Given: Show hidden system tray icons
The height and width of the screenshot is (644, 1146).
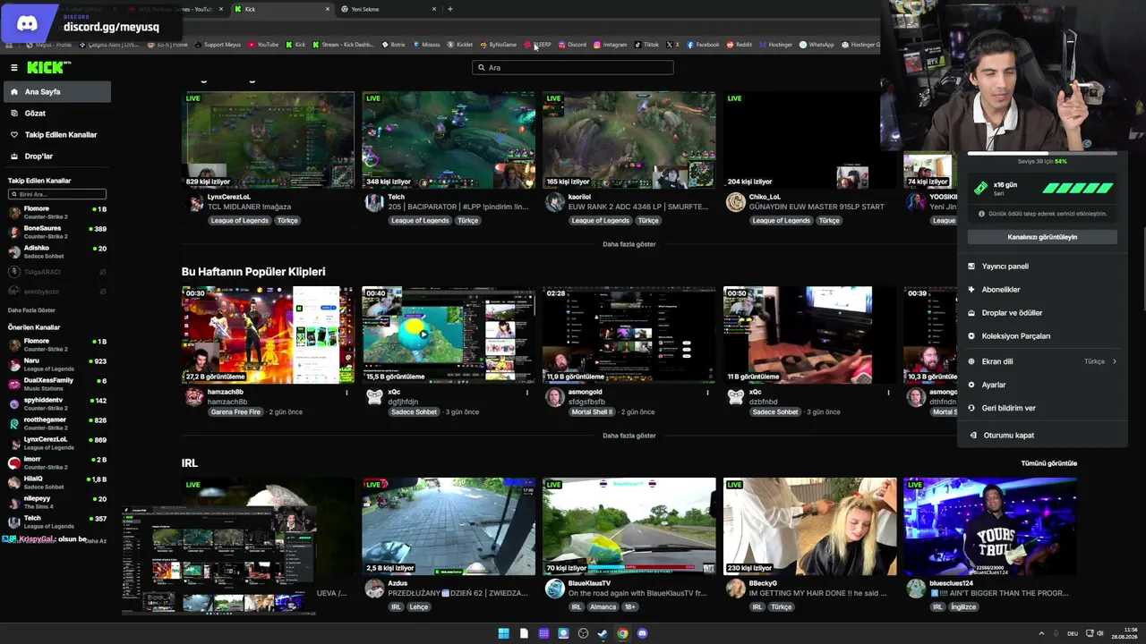Looking at the screenshot, I should tap(1042, 633).
